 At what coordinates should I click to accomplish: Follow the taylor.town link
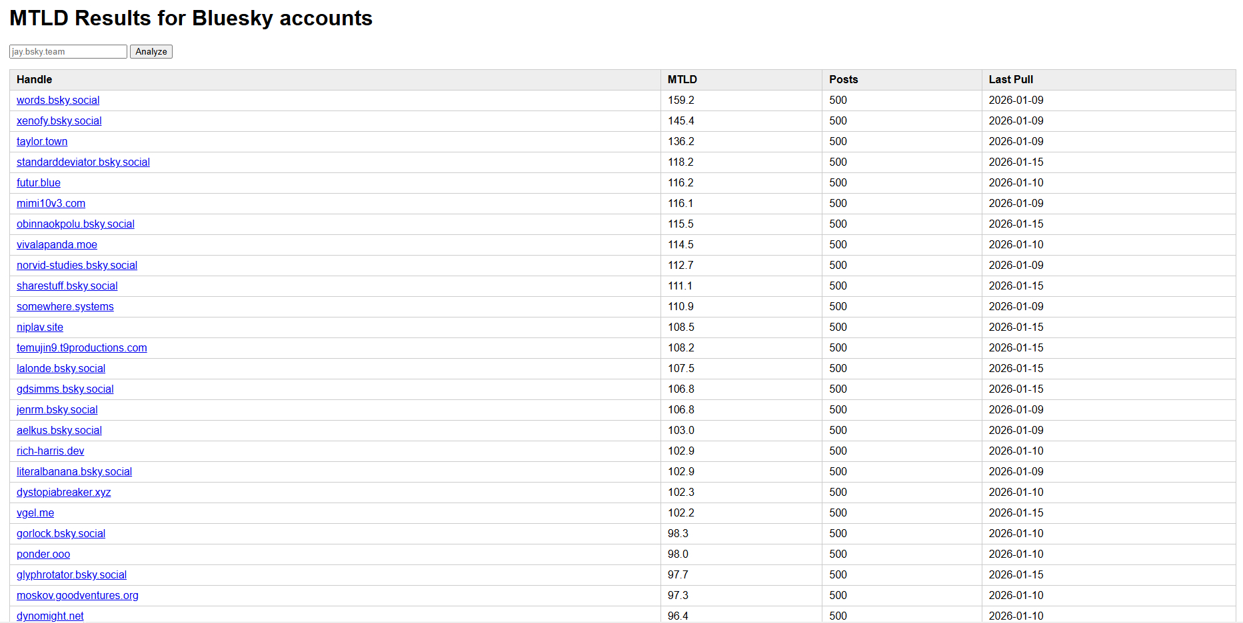[x=42, y=142]
